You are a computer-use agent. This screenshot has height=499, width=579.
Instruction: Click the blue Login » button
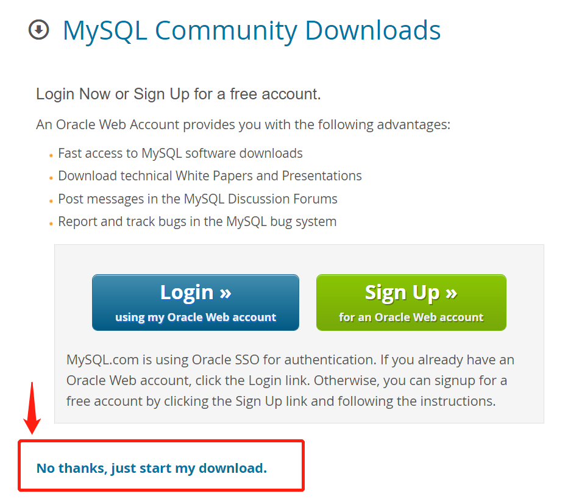[x=196, y=302]
